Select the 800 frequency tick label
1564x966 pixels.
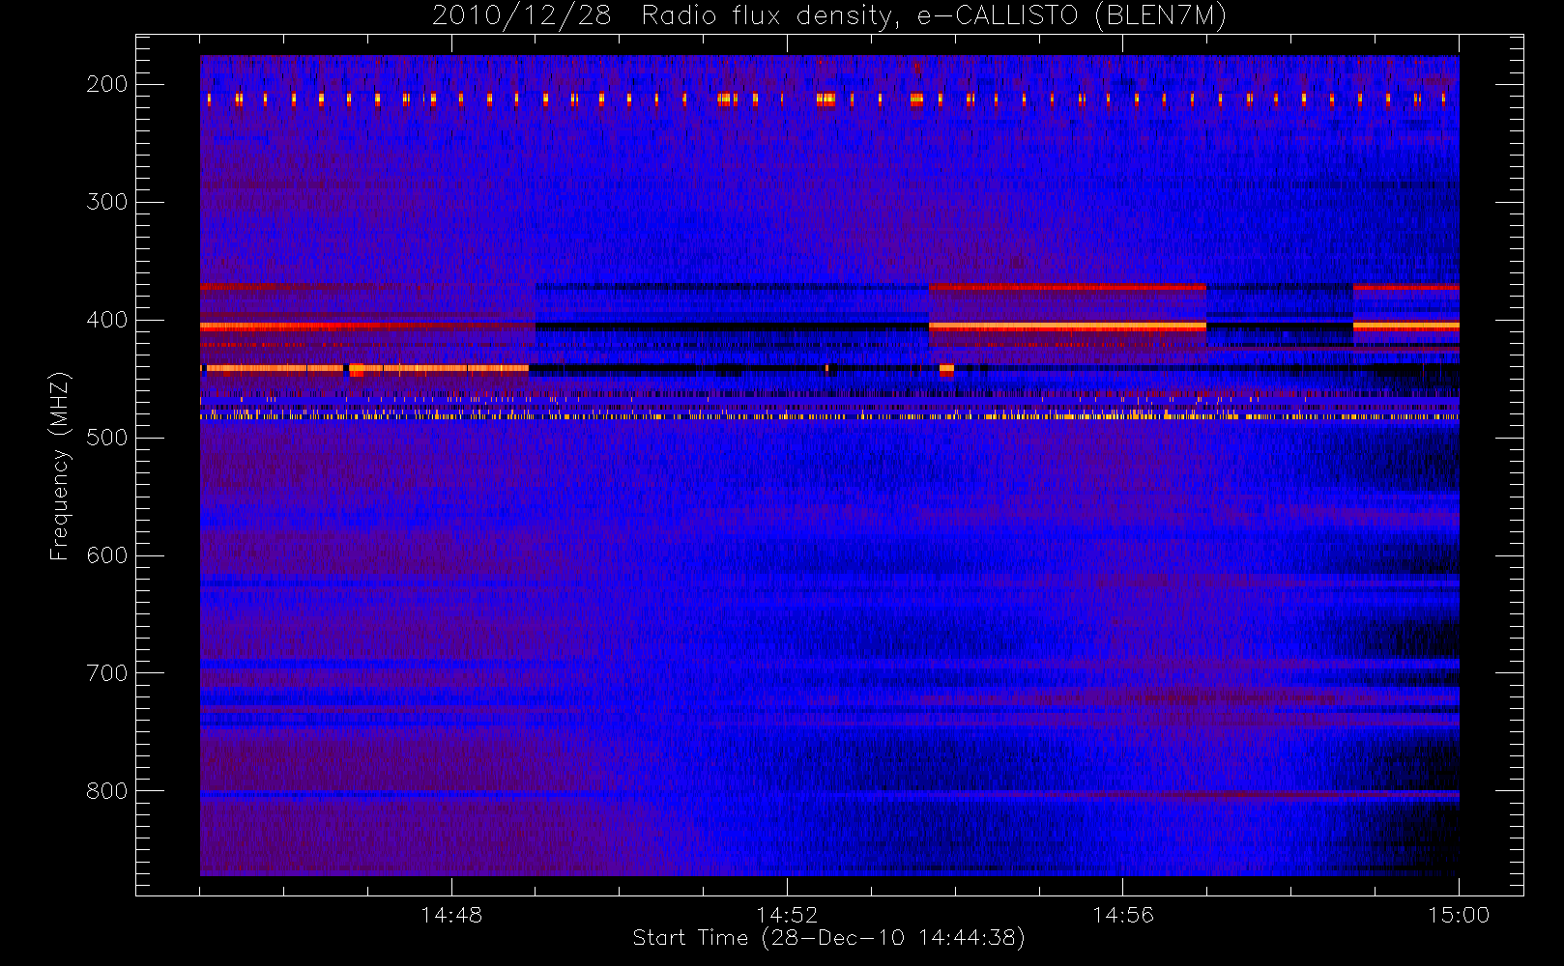click(107, 791)
